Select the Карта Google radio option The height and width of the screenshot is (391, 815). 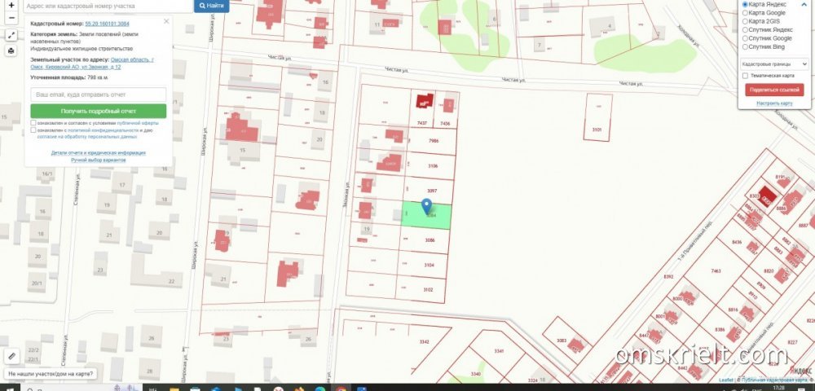pos(745,13)
